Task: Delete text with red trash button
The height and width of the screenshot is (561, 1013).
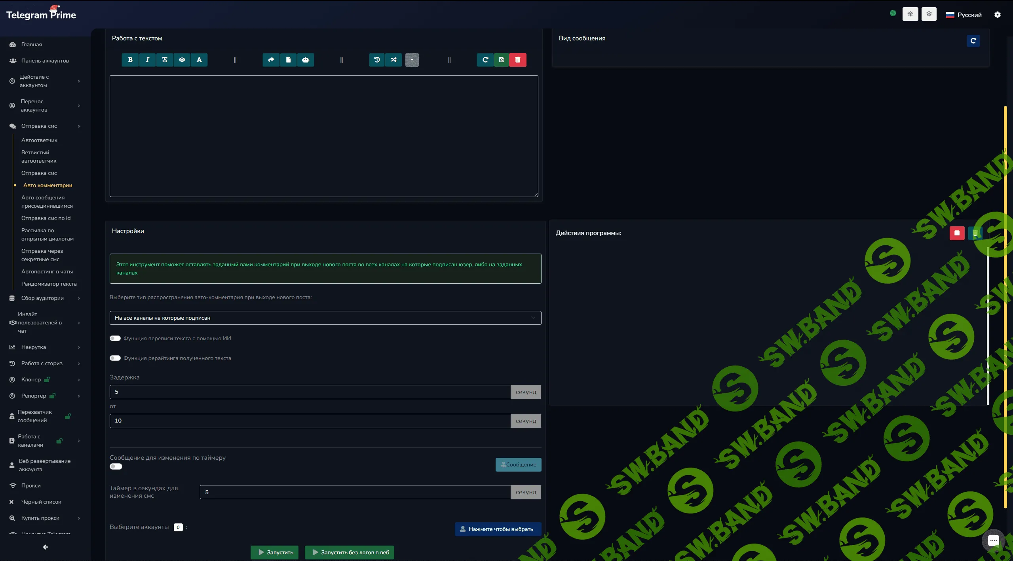Action: tap(517, 60)
